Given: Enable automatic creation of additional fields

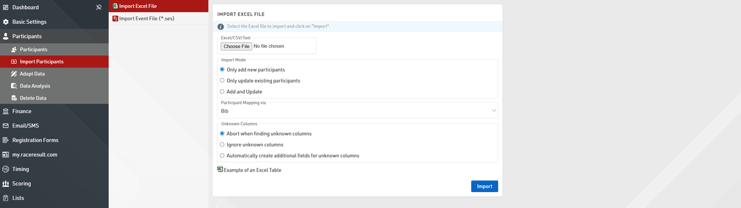Looking at the screenshot, I should pos(222,156).
